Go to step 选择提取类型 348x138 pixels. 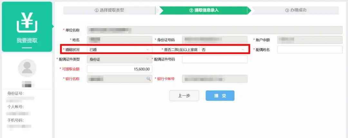pos(109,10)
